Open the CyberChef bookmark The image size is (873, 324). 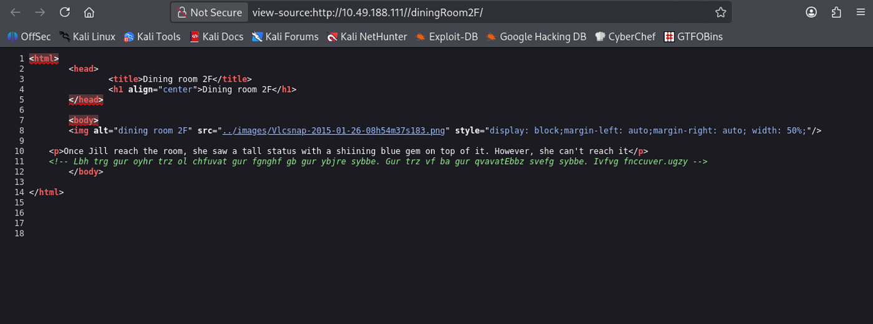click(x=625, y=37)
